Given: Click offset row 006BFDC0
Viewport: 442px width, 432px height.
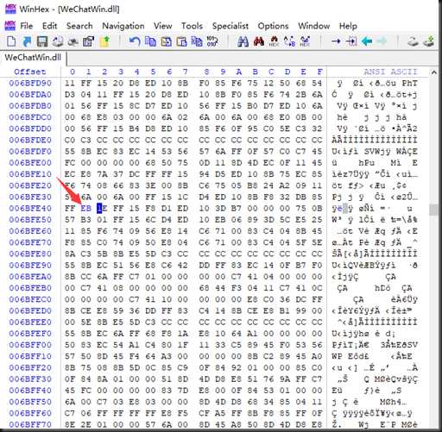Looking at the screenshot, I should (30, 117).
